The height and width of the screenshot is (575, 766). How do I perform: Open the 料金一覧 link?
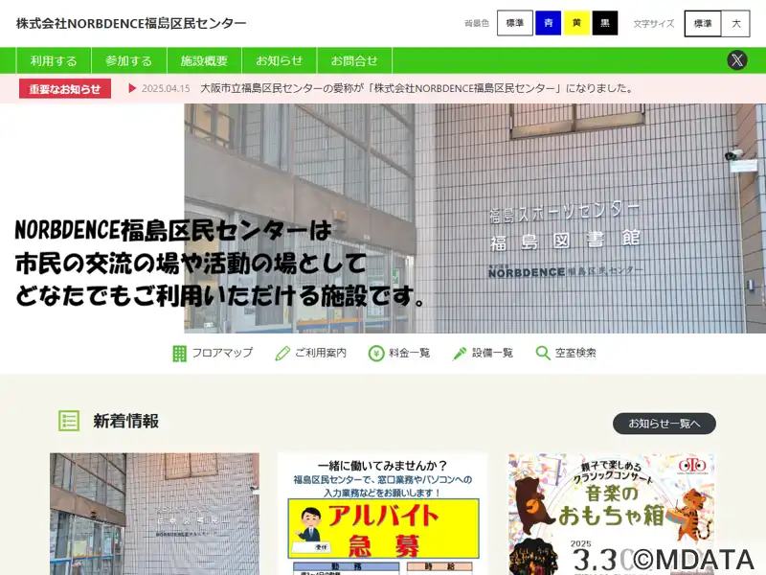click(x=410, y=353)
